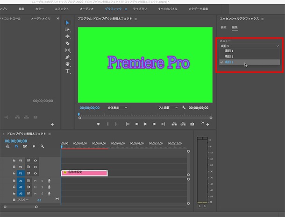Click the Extract button
Viewport: 285px width, 217px height.
[x=183, y=124]
